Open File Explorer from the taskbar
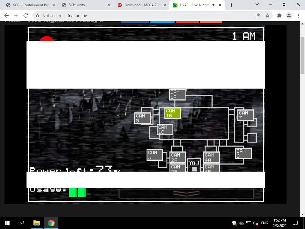The image size is (305, 229). (36, 223)
